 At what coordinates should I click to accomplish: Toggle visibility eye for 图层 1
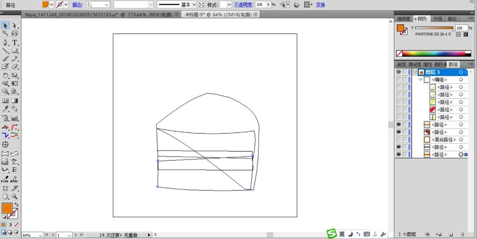[x=398, y=72]
